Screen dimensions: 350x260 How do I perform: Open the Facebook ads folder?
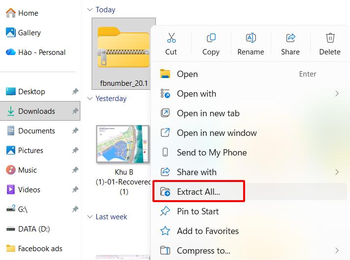click(34, 248)
